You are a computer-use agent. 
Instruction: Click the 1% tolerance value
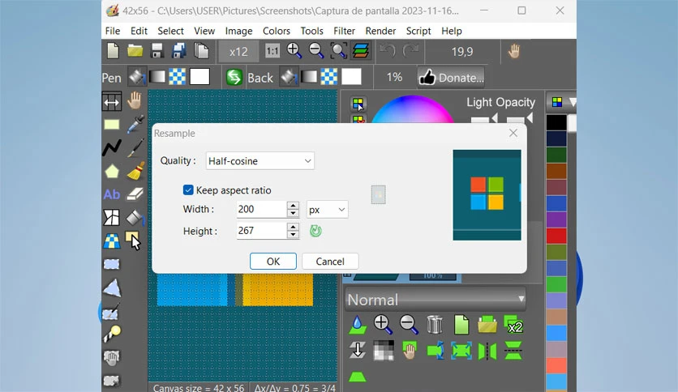point(394,77)
